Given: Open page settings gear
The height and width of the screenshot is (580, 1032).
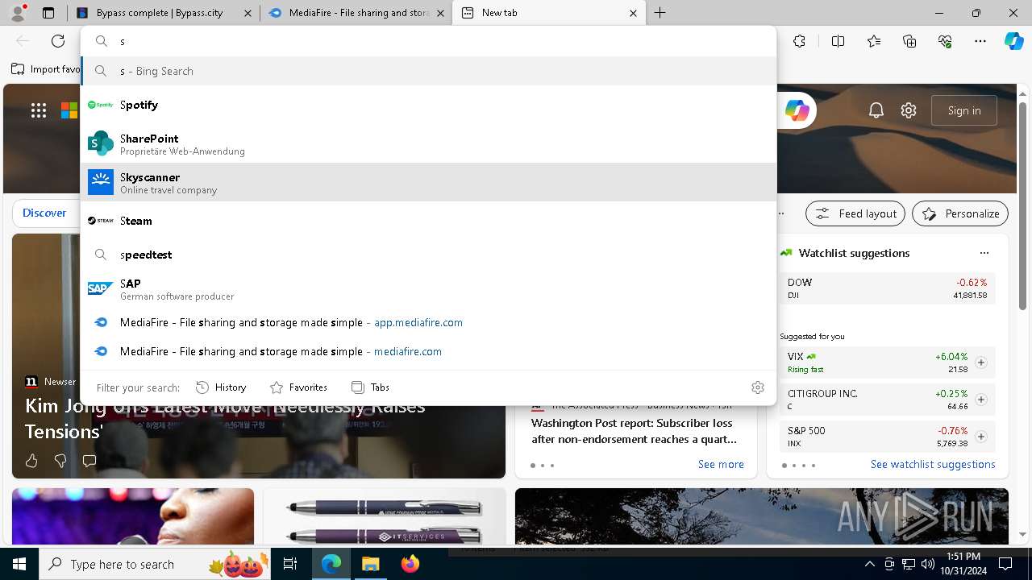Looking at the screenshot, I should [x=909, y=110].
